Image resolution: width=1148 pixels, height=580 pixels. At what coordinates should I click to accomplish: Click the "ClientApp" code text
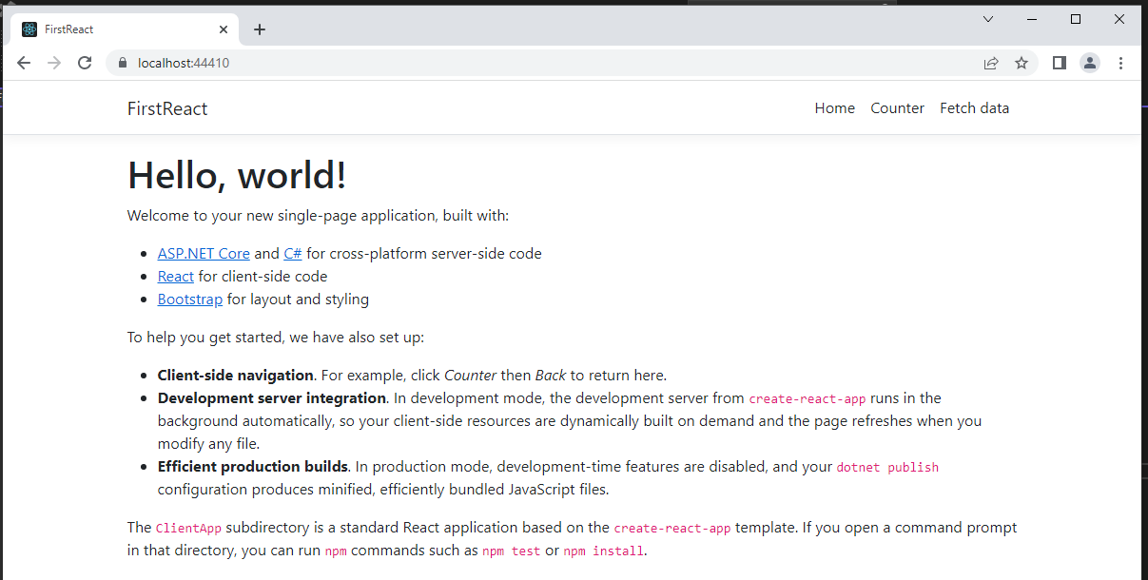pos(188,528)
